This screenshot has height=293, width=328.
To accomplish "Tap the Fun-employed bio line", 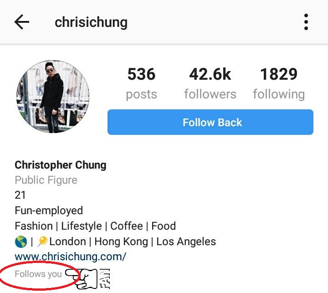I will click(x=49, y=211).
